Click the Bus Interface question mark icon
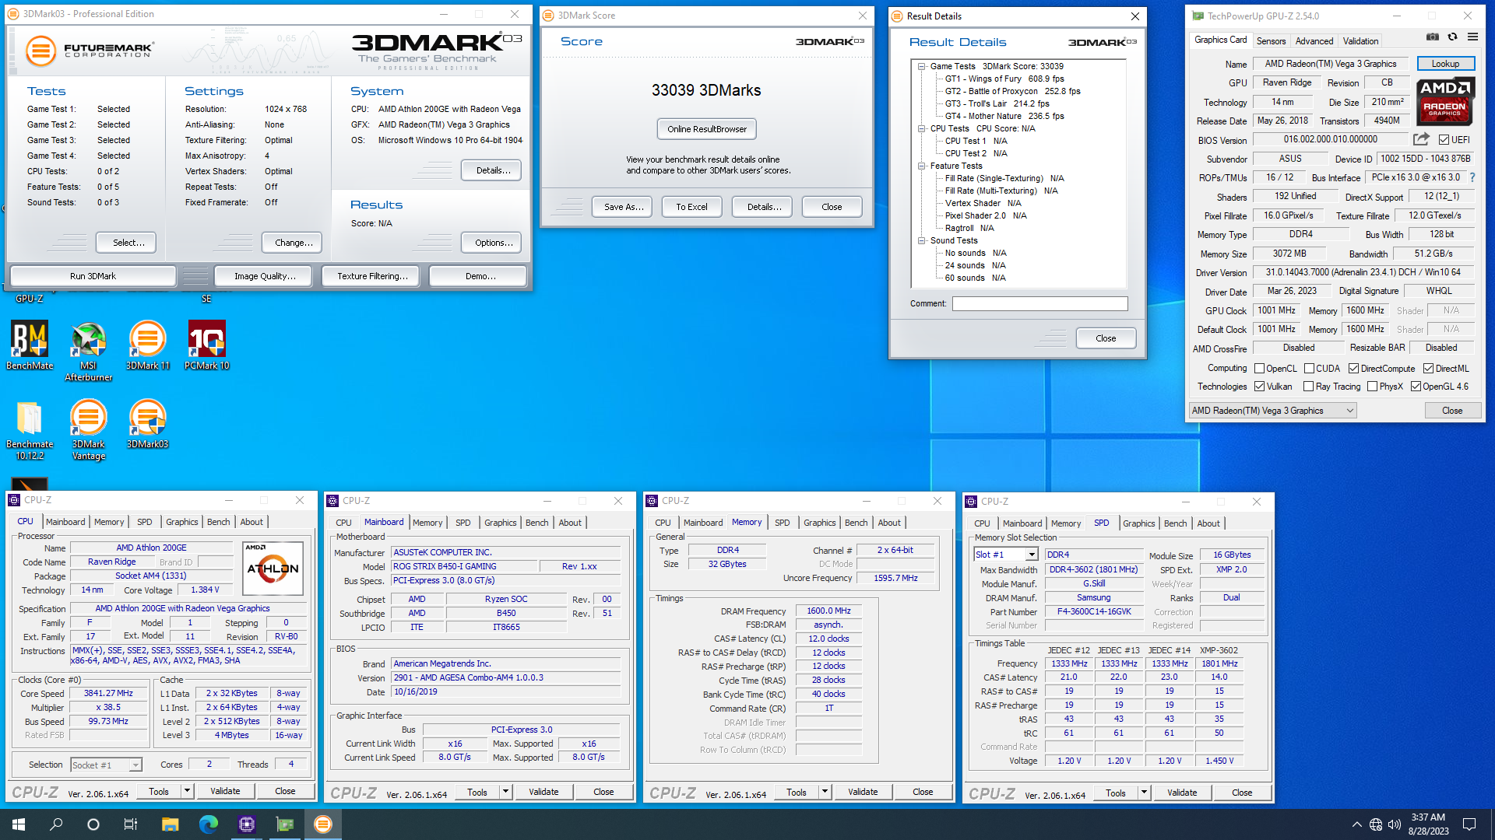The height and width of the screenshot is (840, 1495). click(x=1472, y=177)
